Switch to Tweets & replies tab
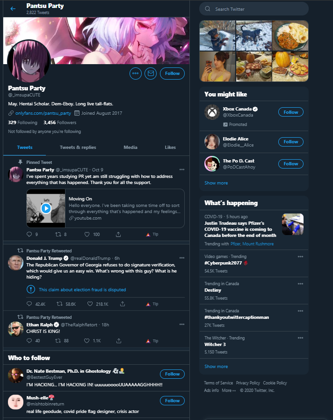This screenshot has height=420, width=333. point(78,147)
